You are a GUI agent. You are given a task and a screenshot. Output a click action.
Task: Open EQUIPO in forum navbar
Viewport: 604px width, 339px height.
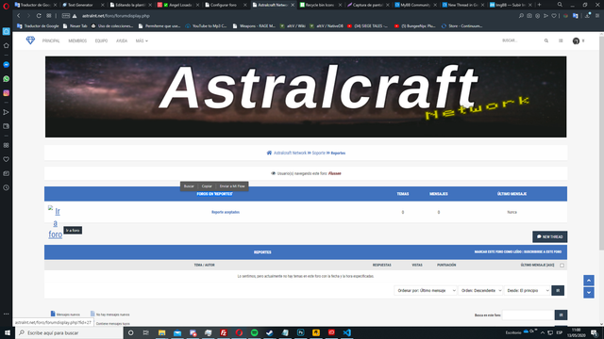[x=101, y=40]
